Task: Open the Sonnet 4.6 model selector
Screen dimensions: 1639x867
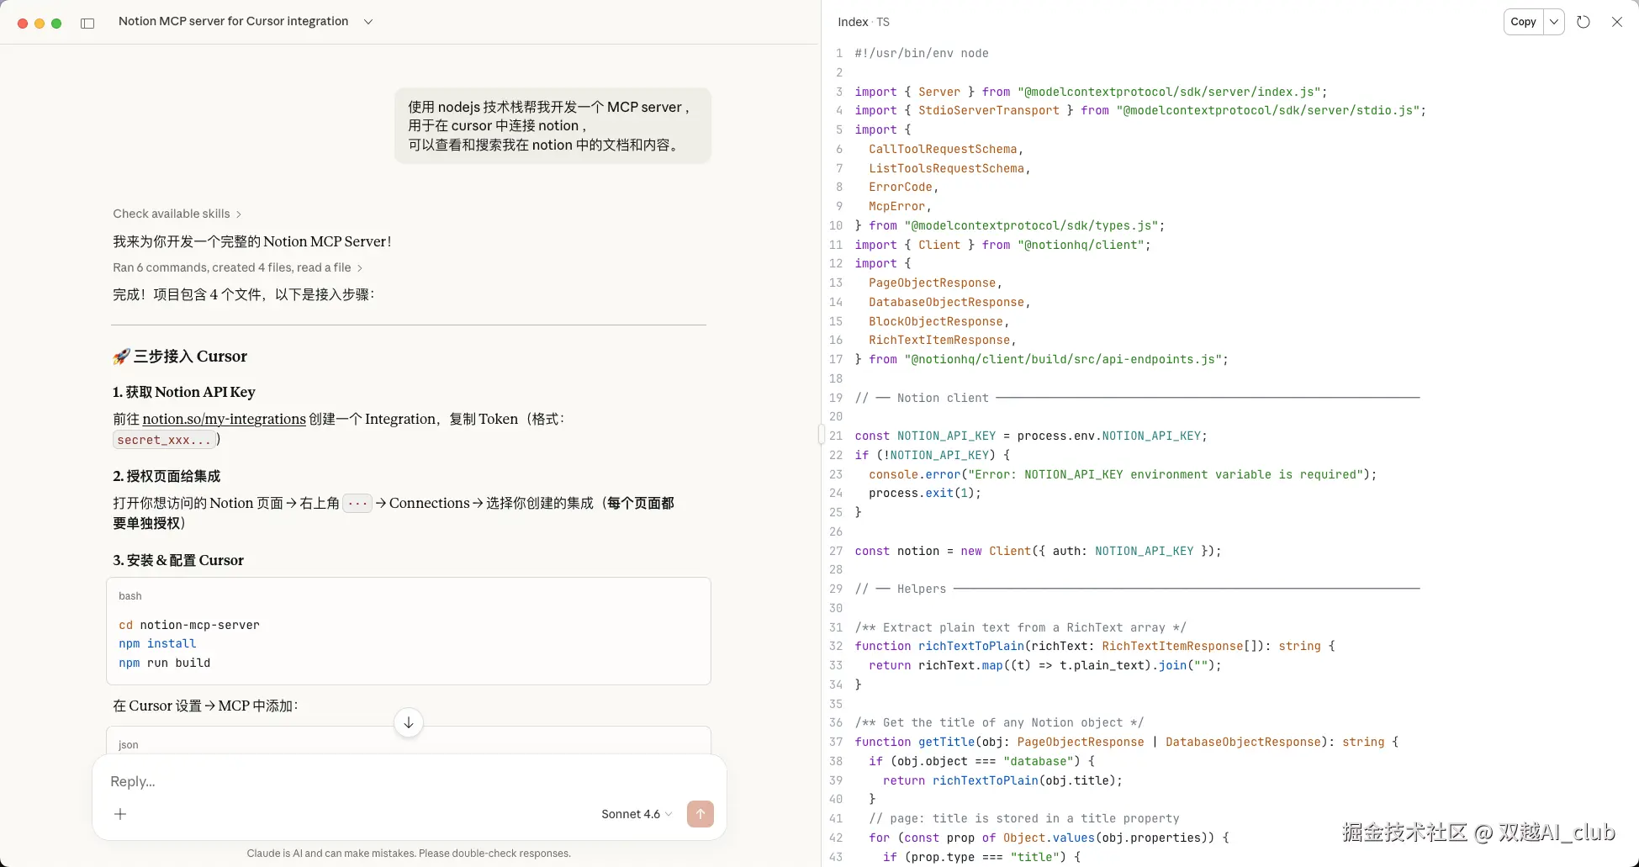Action: pyautogui.click(x=637, y=814)
